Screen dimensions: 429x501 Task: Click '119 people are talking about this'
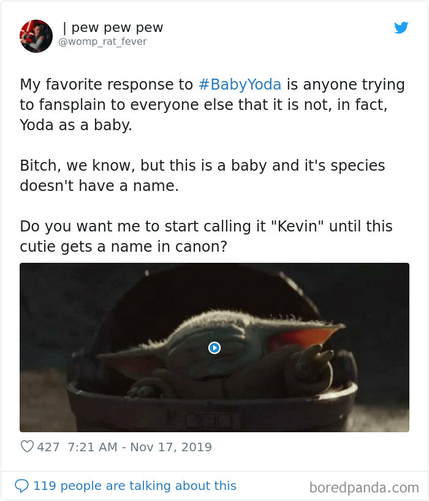(x=135, y=486)
